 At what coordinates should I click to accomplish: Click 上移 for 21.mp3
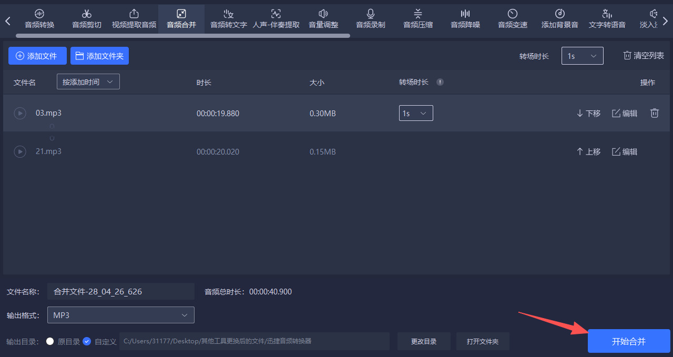[588, 151]
